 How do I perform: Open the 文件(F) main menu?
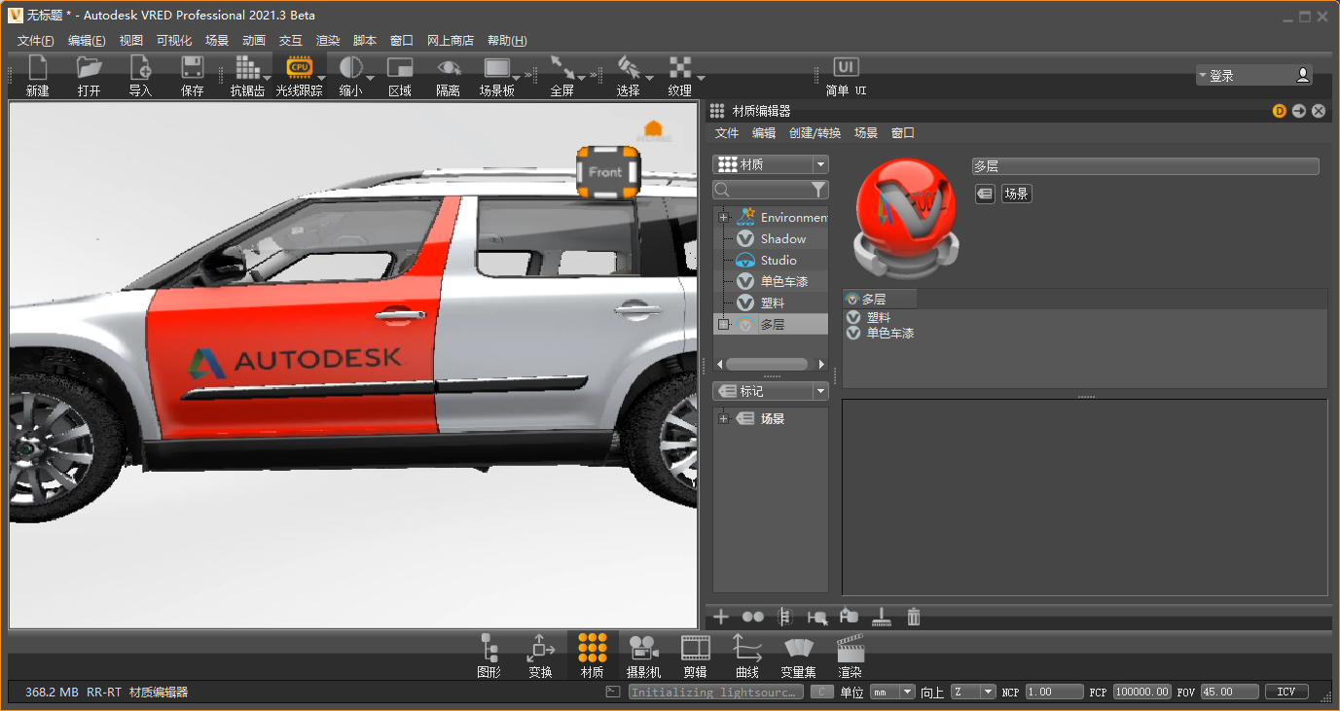36,41
